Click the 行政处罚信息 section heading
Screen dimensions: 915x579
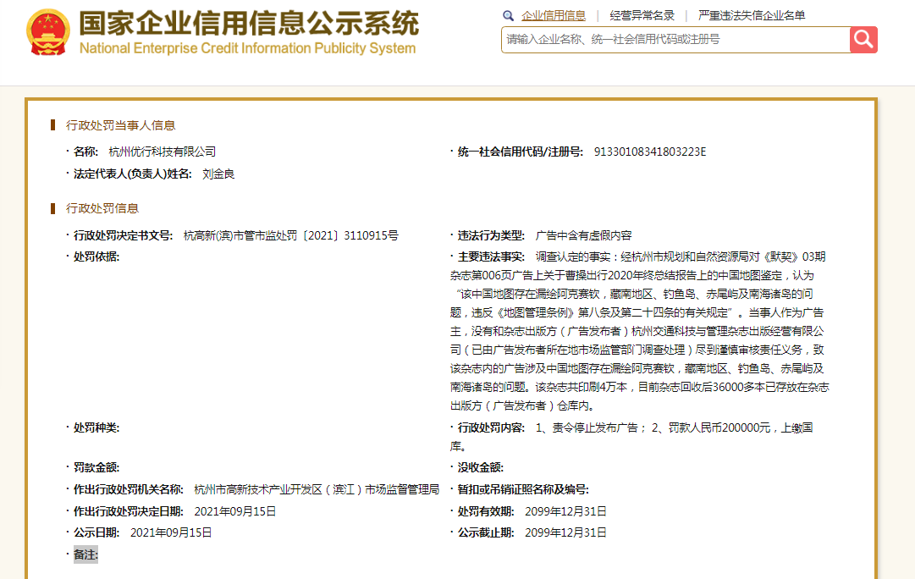tap(102, 208)
